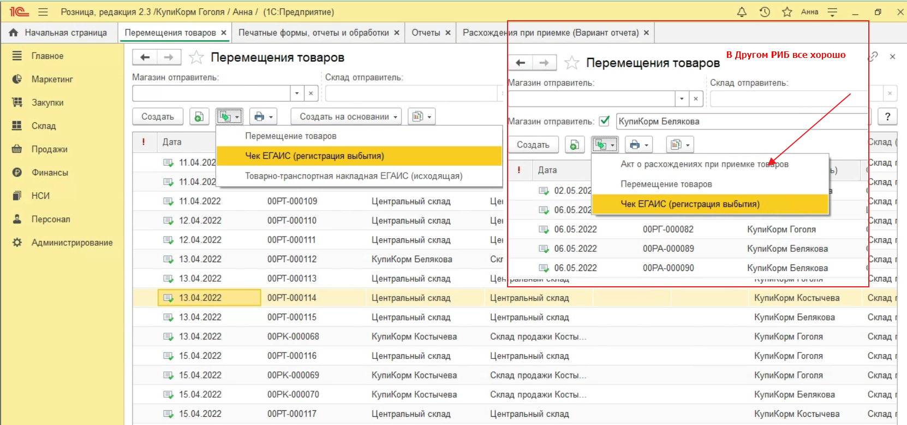Viewport: 907px width, 425px height.
Task: Toggle the Магазин отправитель checkbox
Action: pos(604,121)
